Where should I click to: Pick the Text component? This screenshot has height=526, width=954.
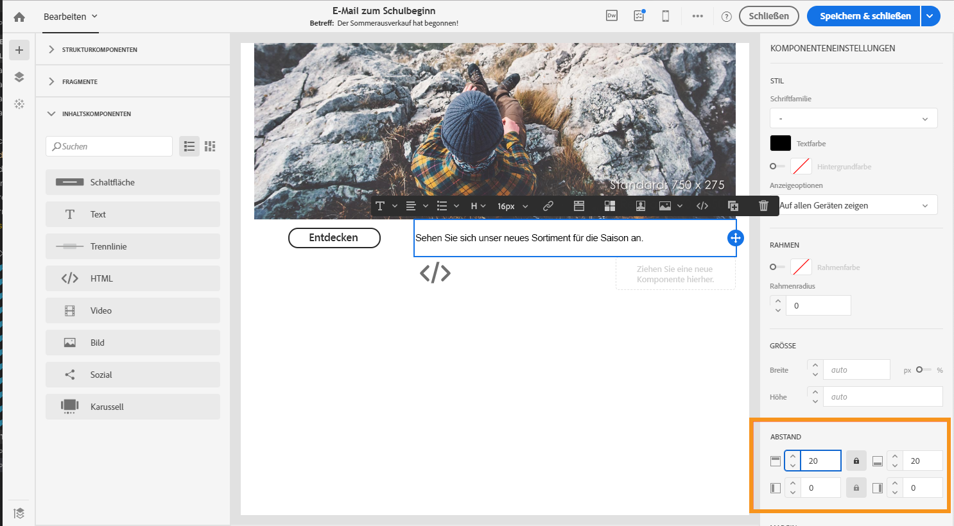pos(133,214)
